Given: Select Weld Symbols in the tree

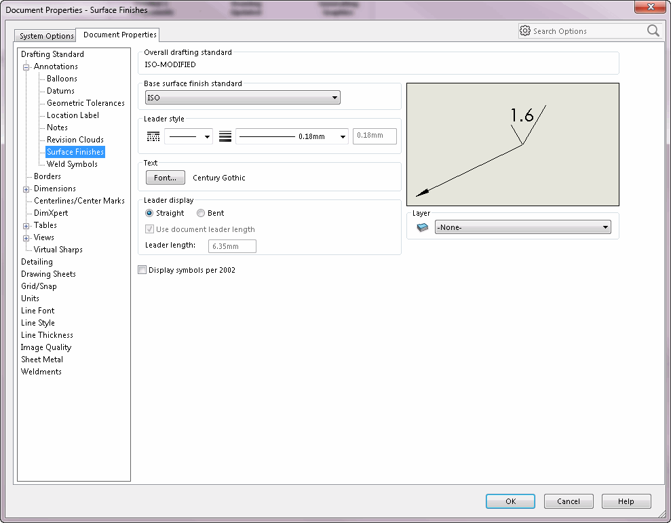Looking at the screenshot, I should pos(72,164).
